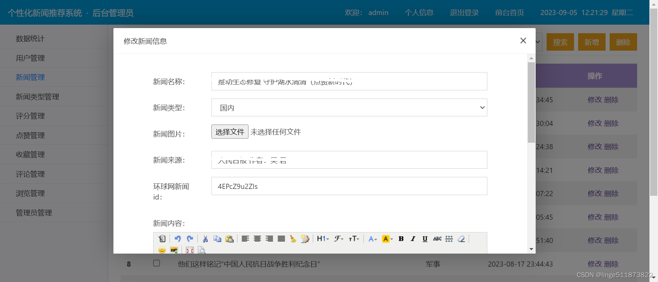Click the 搜索 button
This screenshot has width=658, height=282.
(x=560, y=42)
